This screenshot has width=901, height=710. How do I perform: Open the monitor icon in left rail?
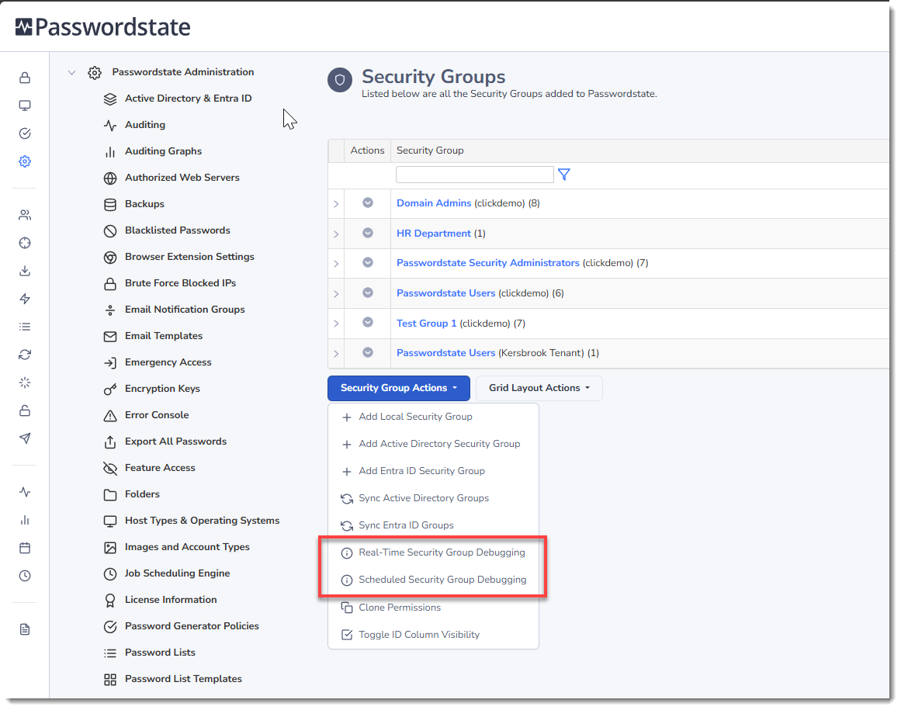pyautogui.click(x=25, y=106)
